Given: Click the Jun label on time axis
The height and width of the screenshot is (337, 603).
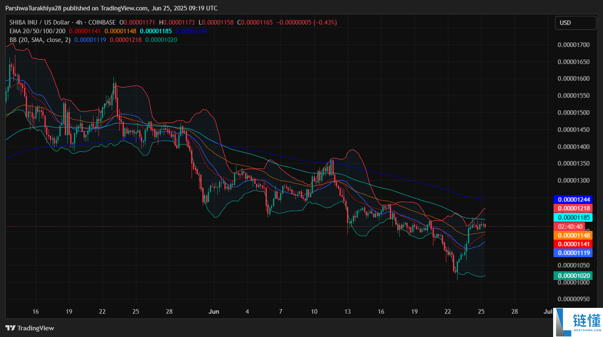Looking at the screenshot, I should 214,311.
